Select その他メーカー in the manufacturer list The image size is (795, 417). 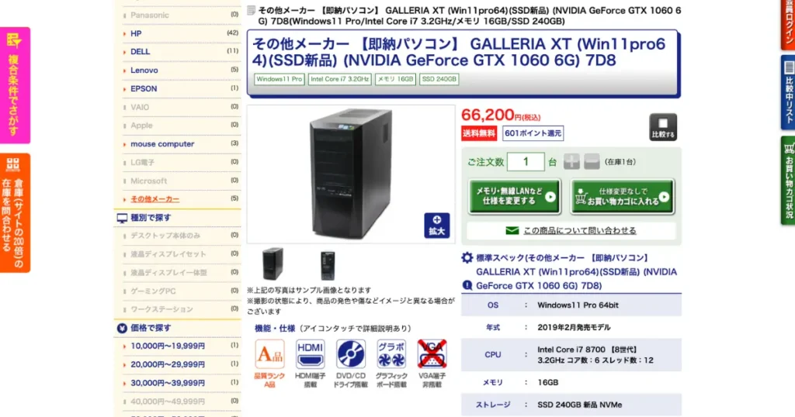154,199
